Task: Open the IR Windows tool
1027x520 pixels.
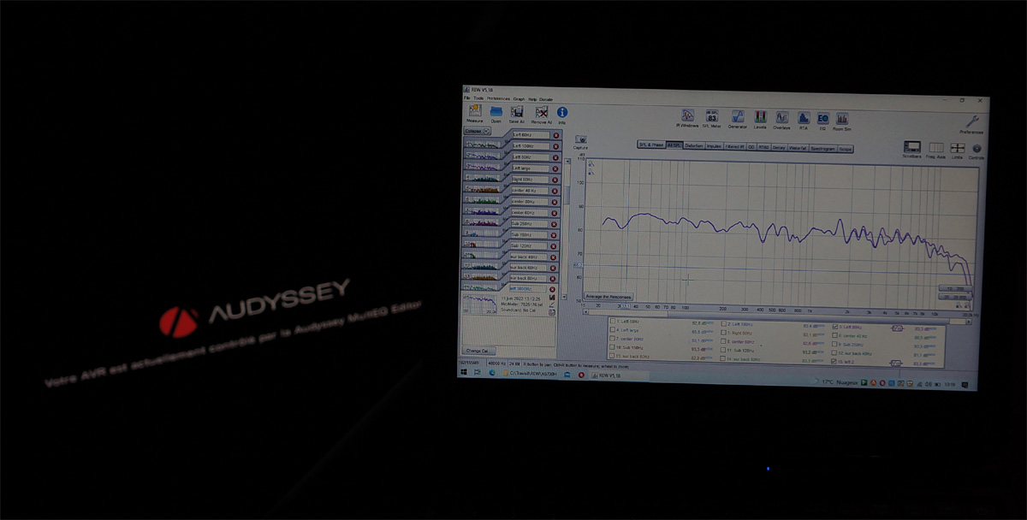Action: point(687,115)
